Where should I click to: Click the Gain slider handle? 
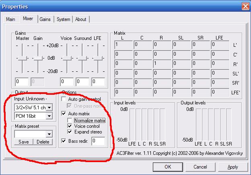coord(38,58)
